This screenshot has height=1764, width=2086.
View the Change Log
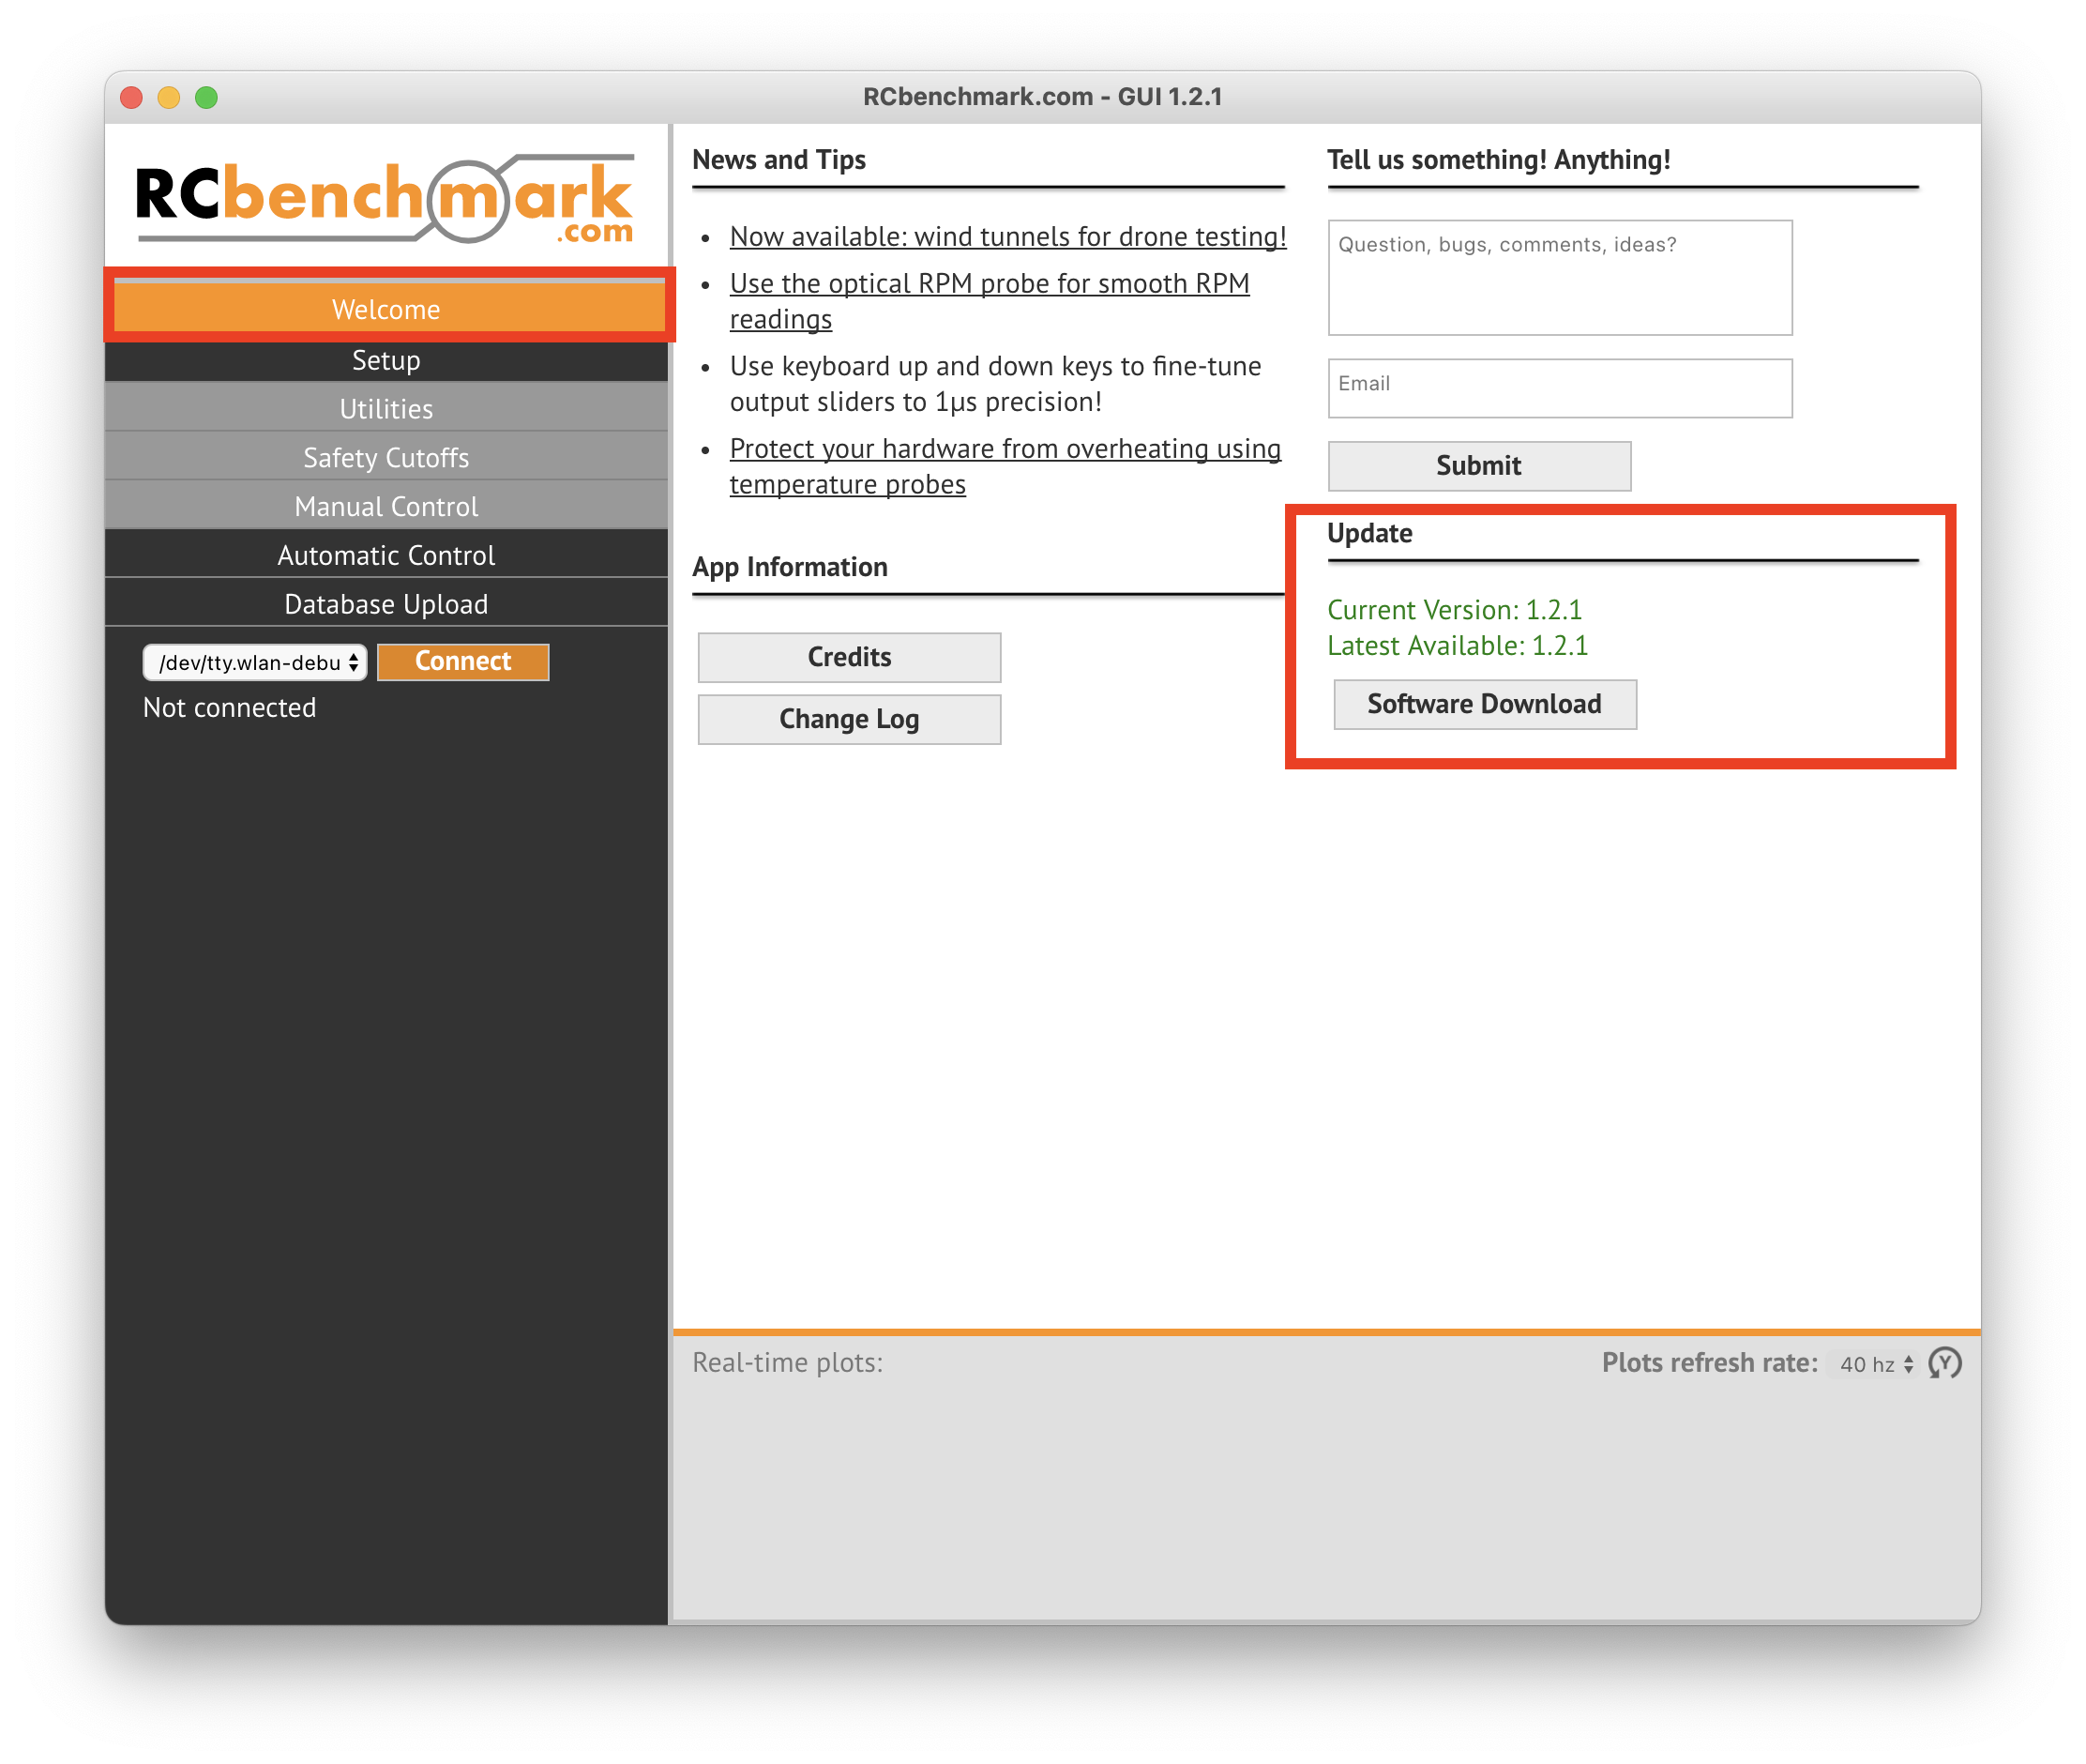pyautogui.click(x=849, y=719)
